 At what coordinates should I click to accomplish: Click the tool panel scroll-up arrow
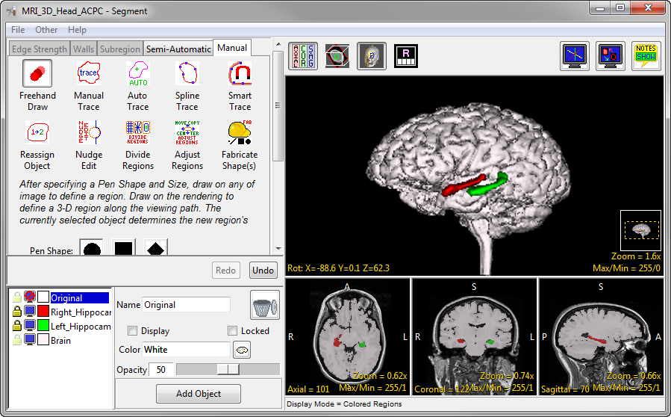(x=278, y=44)
